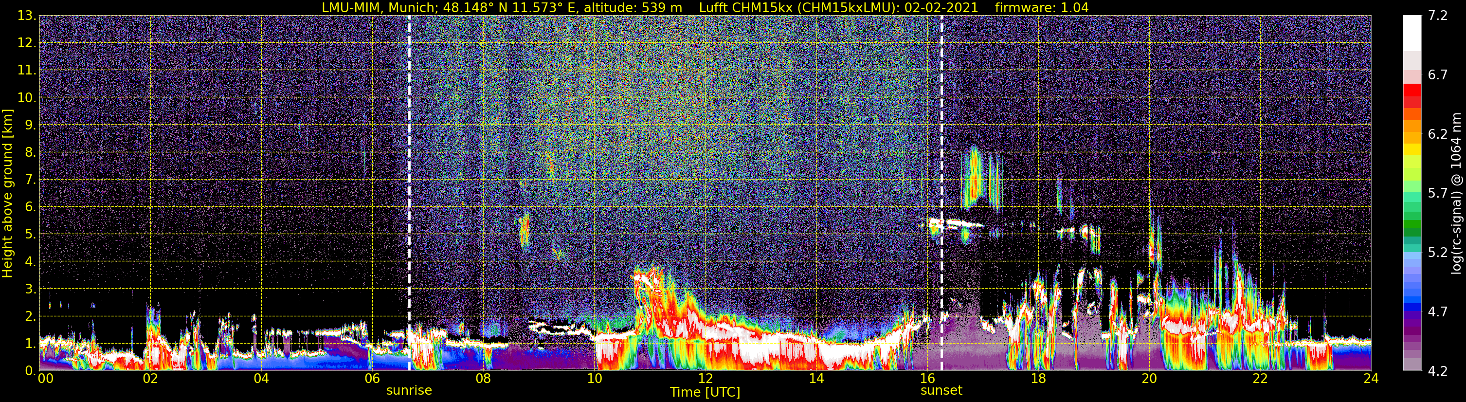Click the time axis tick label 06
The image size is (1466, 402).
[x=372, y=379]
